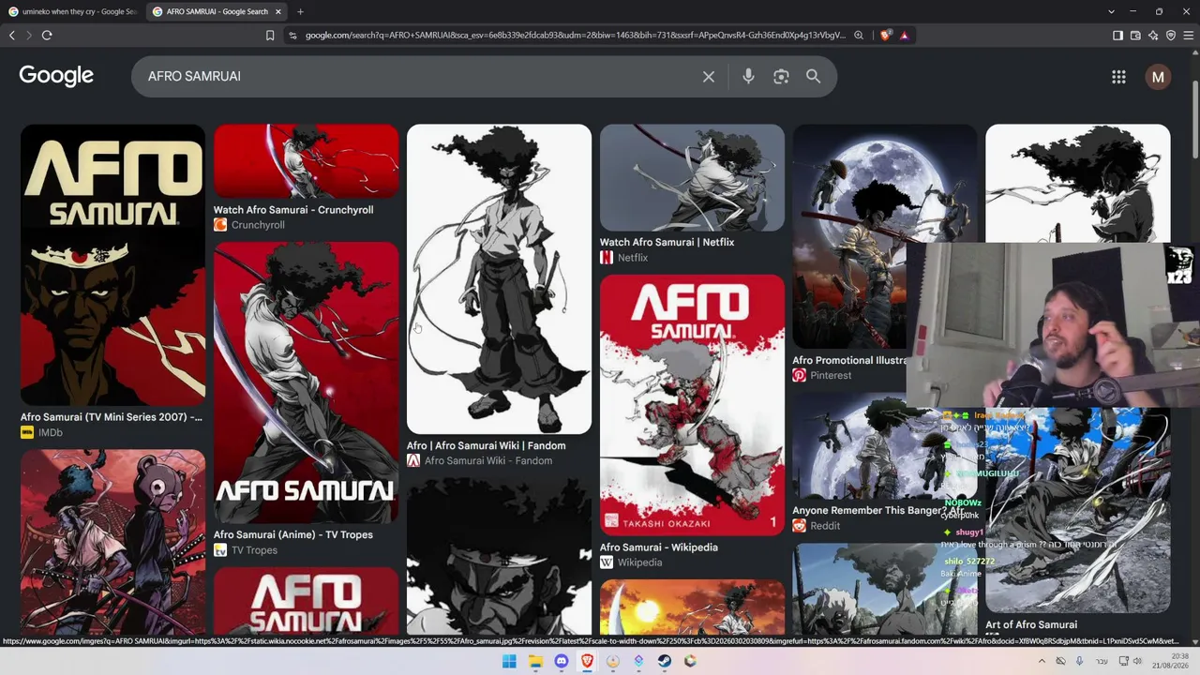Reload the current page

pos(47,36)
